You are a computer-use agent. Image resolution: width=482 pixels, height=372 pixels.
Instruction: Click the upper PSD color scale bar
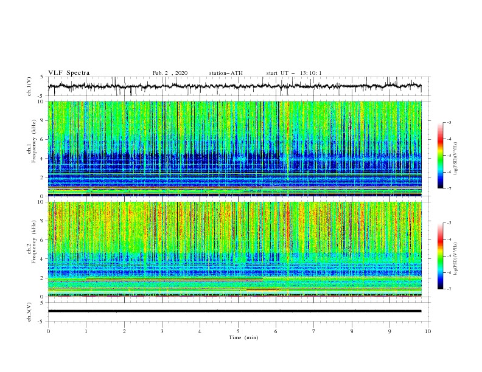coord(441,156)
